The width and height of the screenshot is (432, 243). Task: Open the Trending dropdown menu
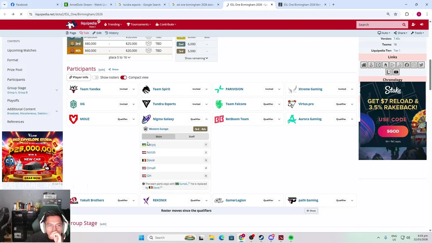pyautogui.click(x=113, y=24)
